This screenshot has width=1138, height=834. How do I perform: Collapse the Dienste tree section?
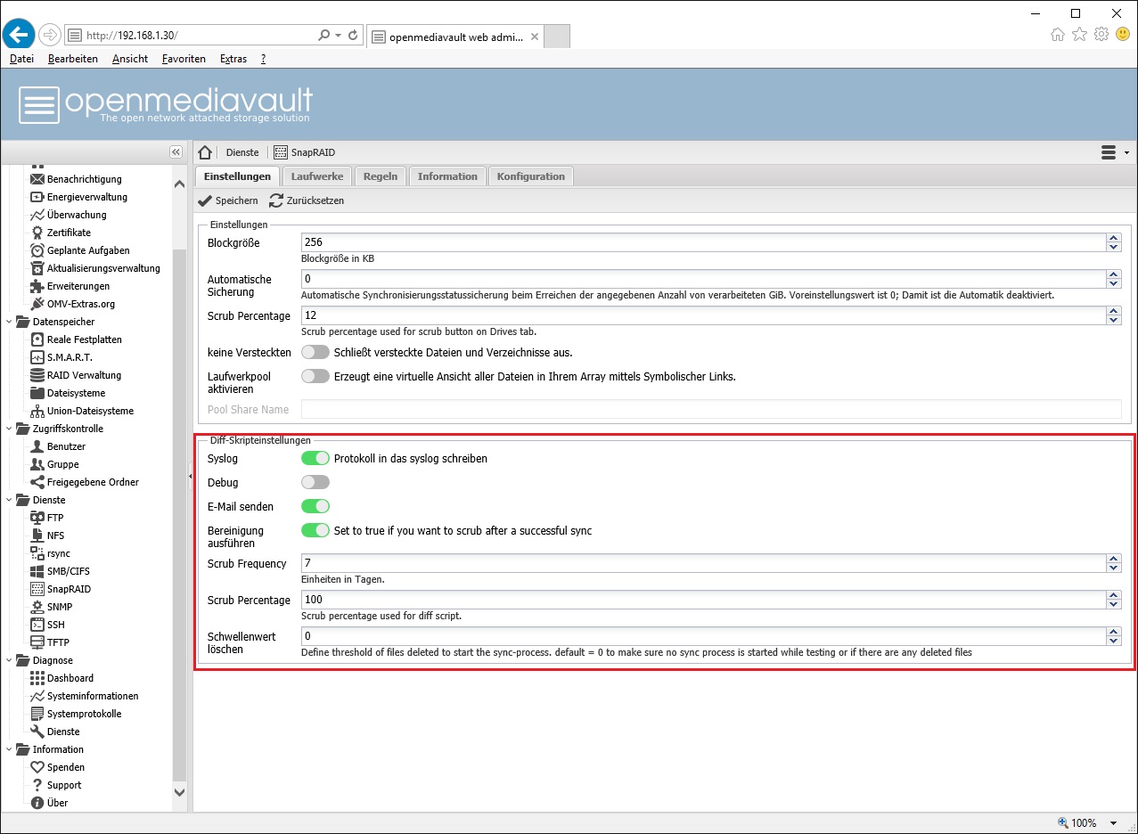(10, 500)
